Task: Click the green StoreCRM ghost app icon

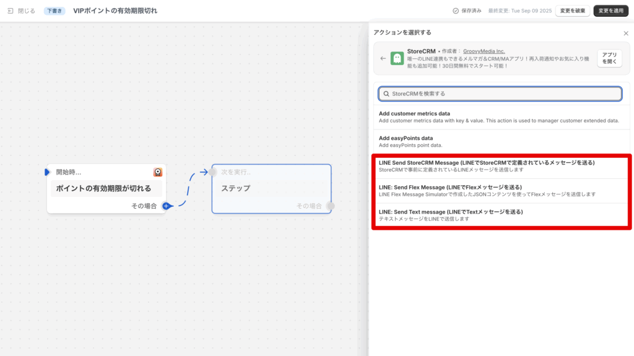Action: click(x=397, y=58)
